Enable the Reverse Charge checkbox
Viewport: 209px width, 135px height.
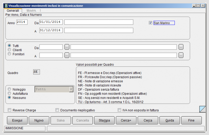coord(9,110)
